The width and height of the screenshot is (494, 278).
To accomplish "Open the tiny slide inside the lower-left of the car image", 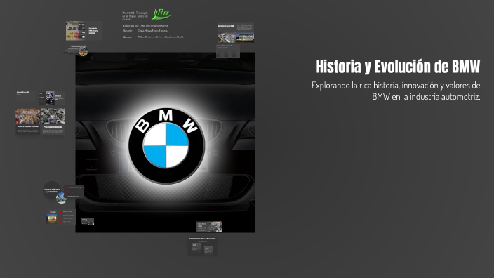I will tap(87, 222).
